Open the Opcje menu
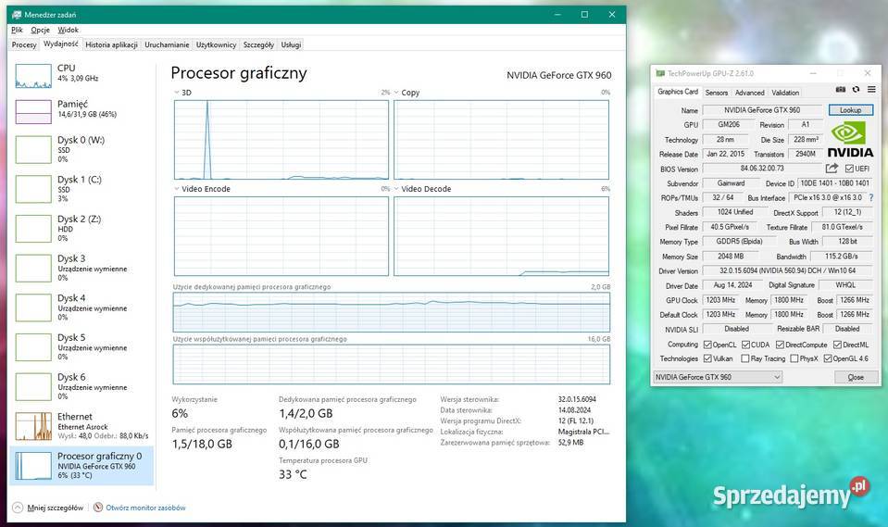 (x=40, y=30)
